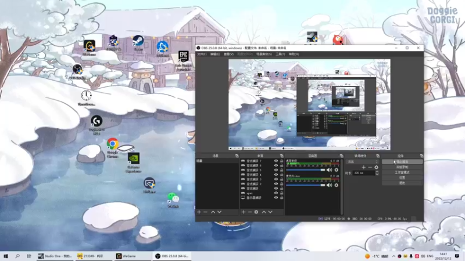Click the streaming button atop the 控件 panel
Image resolution: width=465 pixels, height=261 pixels.
pyautogui.click(x=402, y=162)
